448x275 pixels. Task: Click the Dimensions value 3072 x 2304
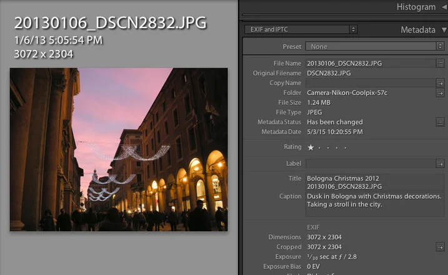324,237
